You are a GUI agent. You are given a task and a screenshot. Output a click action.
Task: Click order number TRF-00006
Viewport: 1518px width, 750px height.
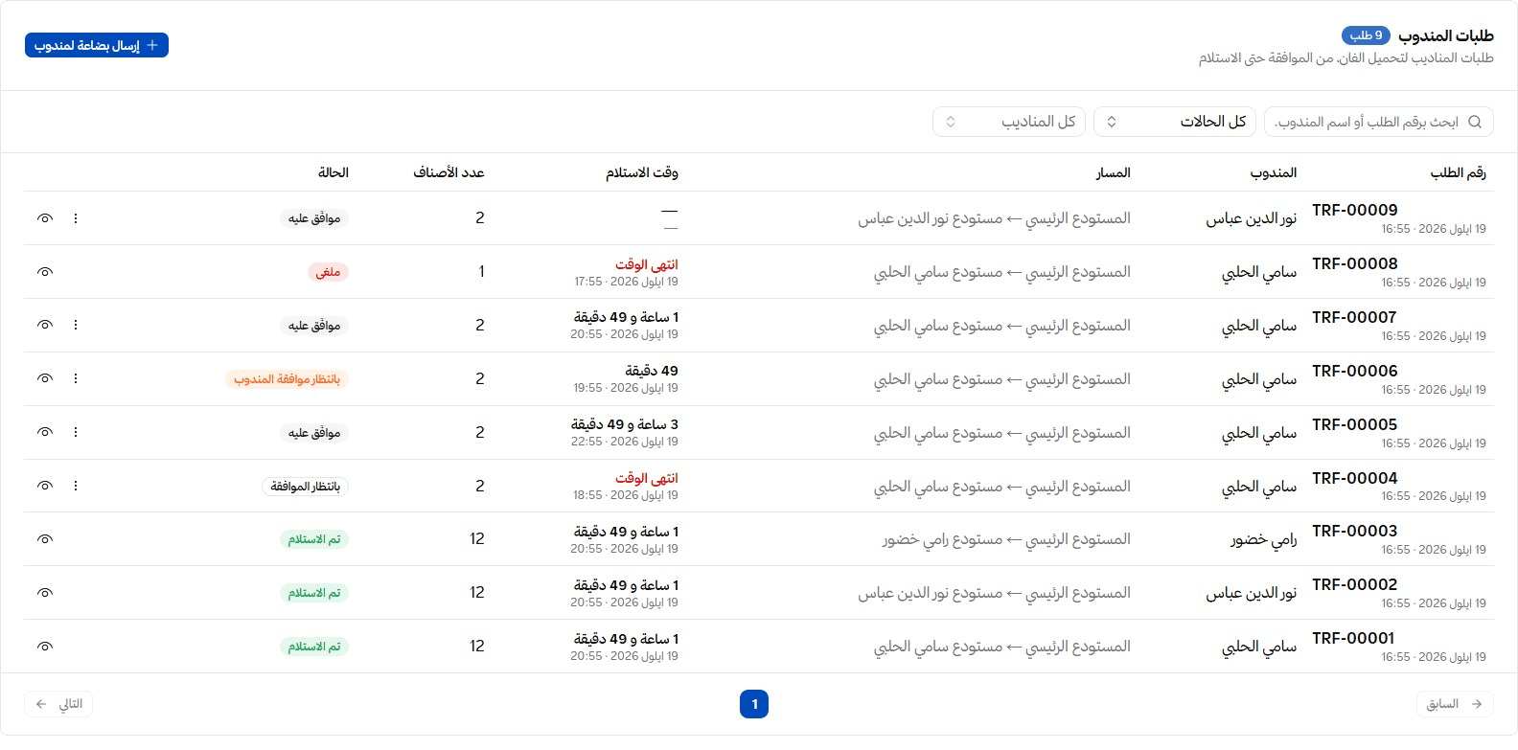pos(1355,371)
